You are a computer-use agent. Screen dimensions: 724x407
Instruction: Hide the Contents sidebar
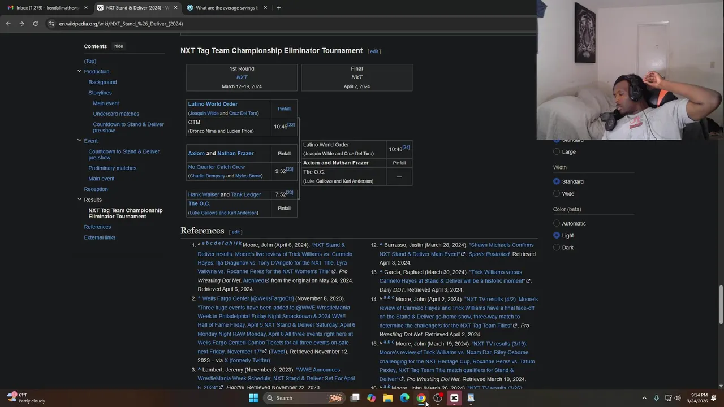pyautogui.click(x=118, y=46)
